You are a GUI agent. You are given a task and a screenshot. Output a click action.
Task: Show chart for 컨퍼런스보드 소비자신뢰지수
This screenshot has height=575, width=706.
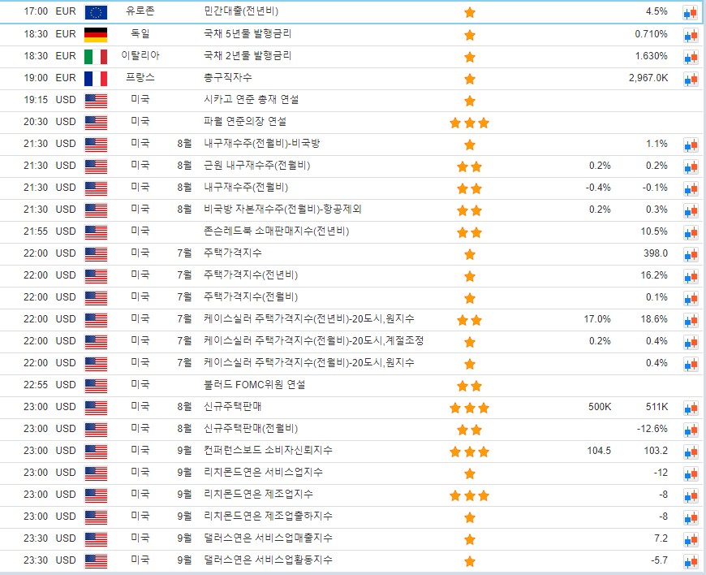click(x=691, y=452)
